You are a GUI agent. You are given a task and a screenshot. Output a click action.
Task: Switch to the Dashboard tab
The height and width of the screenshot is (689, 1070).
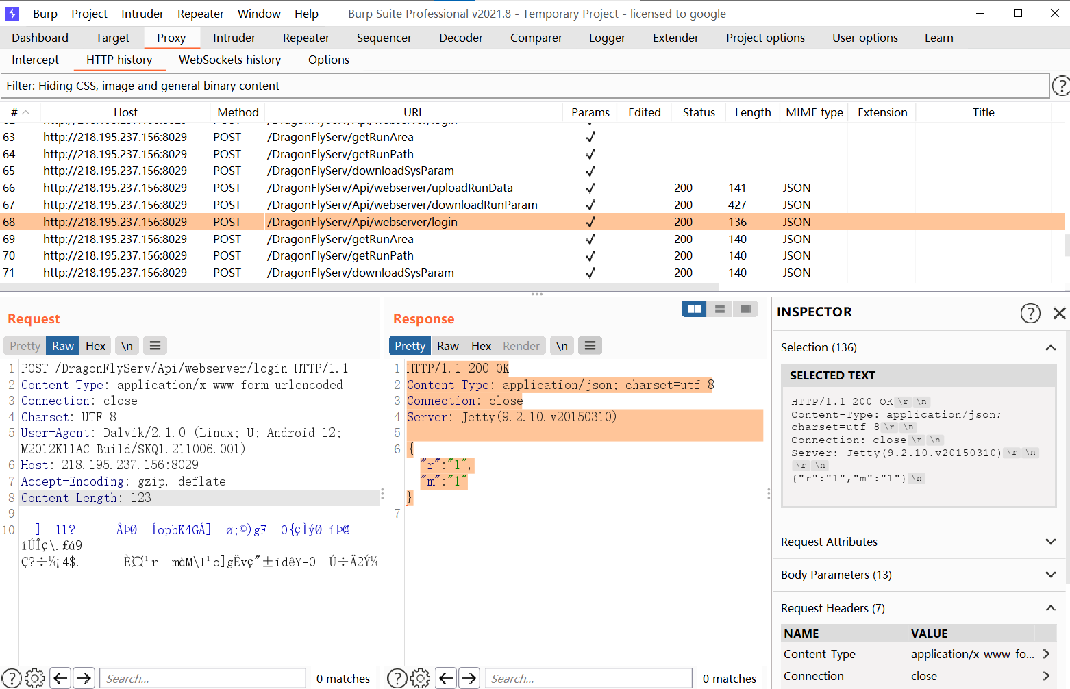(40, 38)
